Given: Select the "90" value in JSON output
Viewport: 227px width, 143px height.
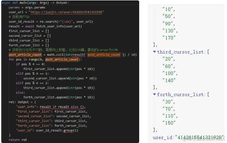Looking at the screenshot, I should tap(168, 23).
